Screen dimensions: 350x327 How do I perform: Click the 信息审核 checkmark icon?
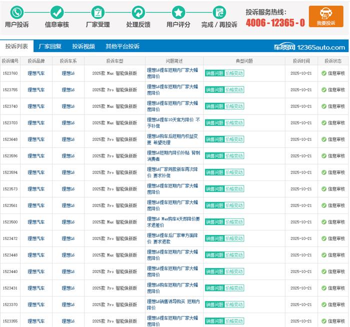(x=57, y=12)
